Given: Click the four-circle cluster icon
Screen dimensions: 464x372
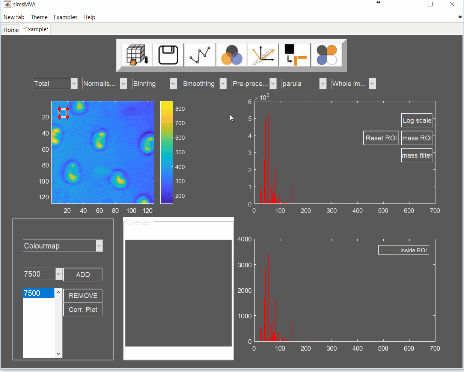Looking at the screenshot, I should (327, 55).
